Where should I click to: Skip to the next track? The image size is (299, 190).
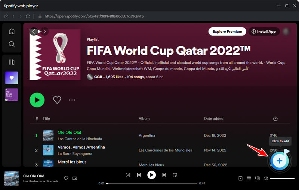pos(164,175)
